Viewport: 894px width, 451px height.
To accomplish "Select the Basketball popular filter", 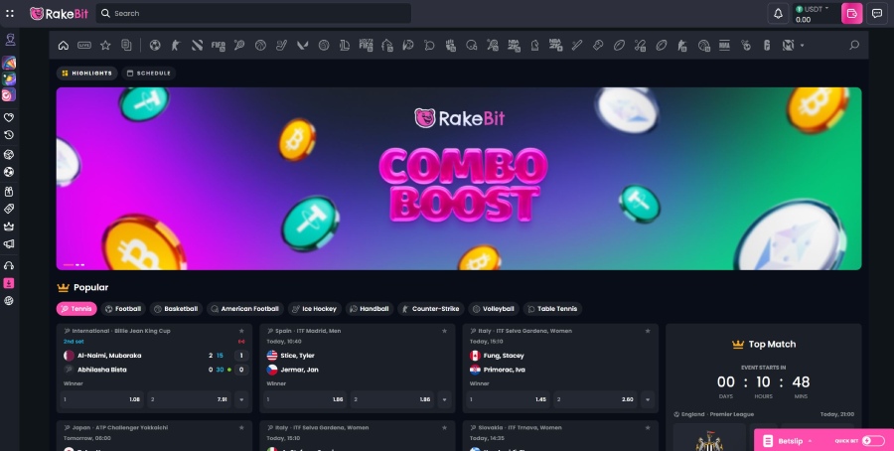I will pyautogui.click(x=176, y=309).
